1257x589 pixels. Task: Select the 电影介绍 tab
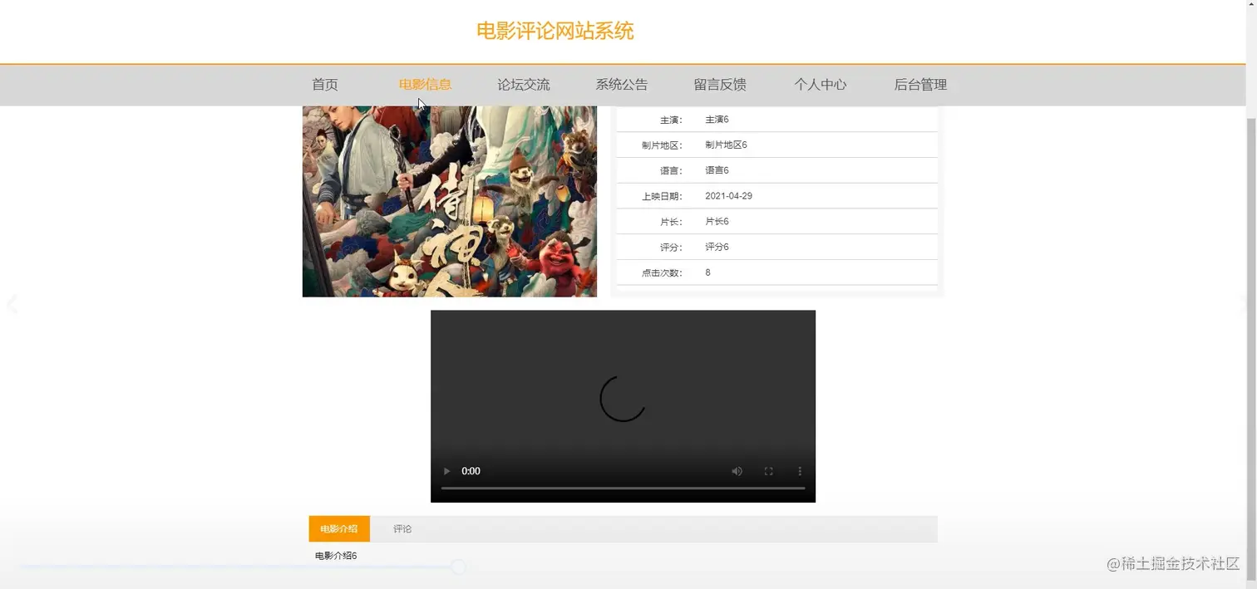click(339, 529)
